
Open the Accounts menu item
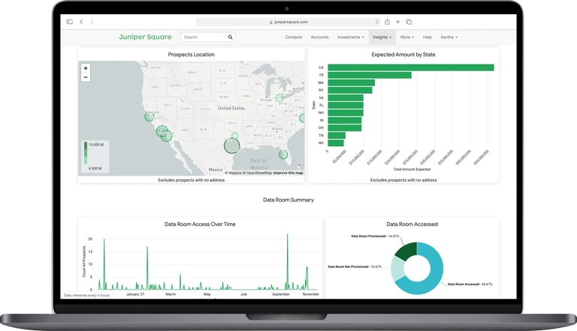pos(319,37)
